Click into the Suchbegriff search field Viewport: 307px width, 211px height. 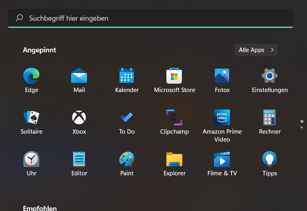tap(151, 18)
